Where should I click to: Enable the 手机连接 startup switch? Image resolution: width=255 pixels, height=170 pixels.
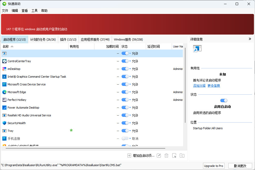[125, 139]
